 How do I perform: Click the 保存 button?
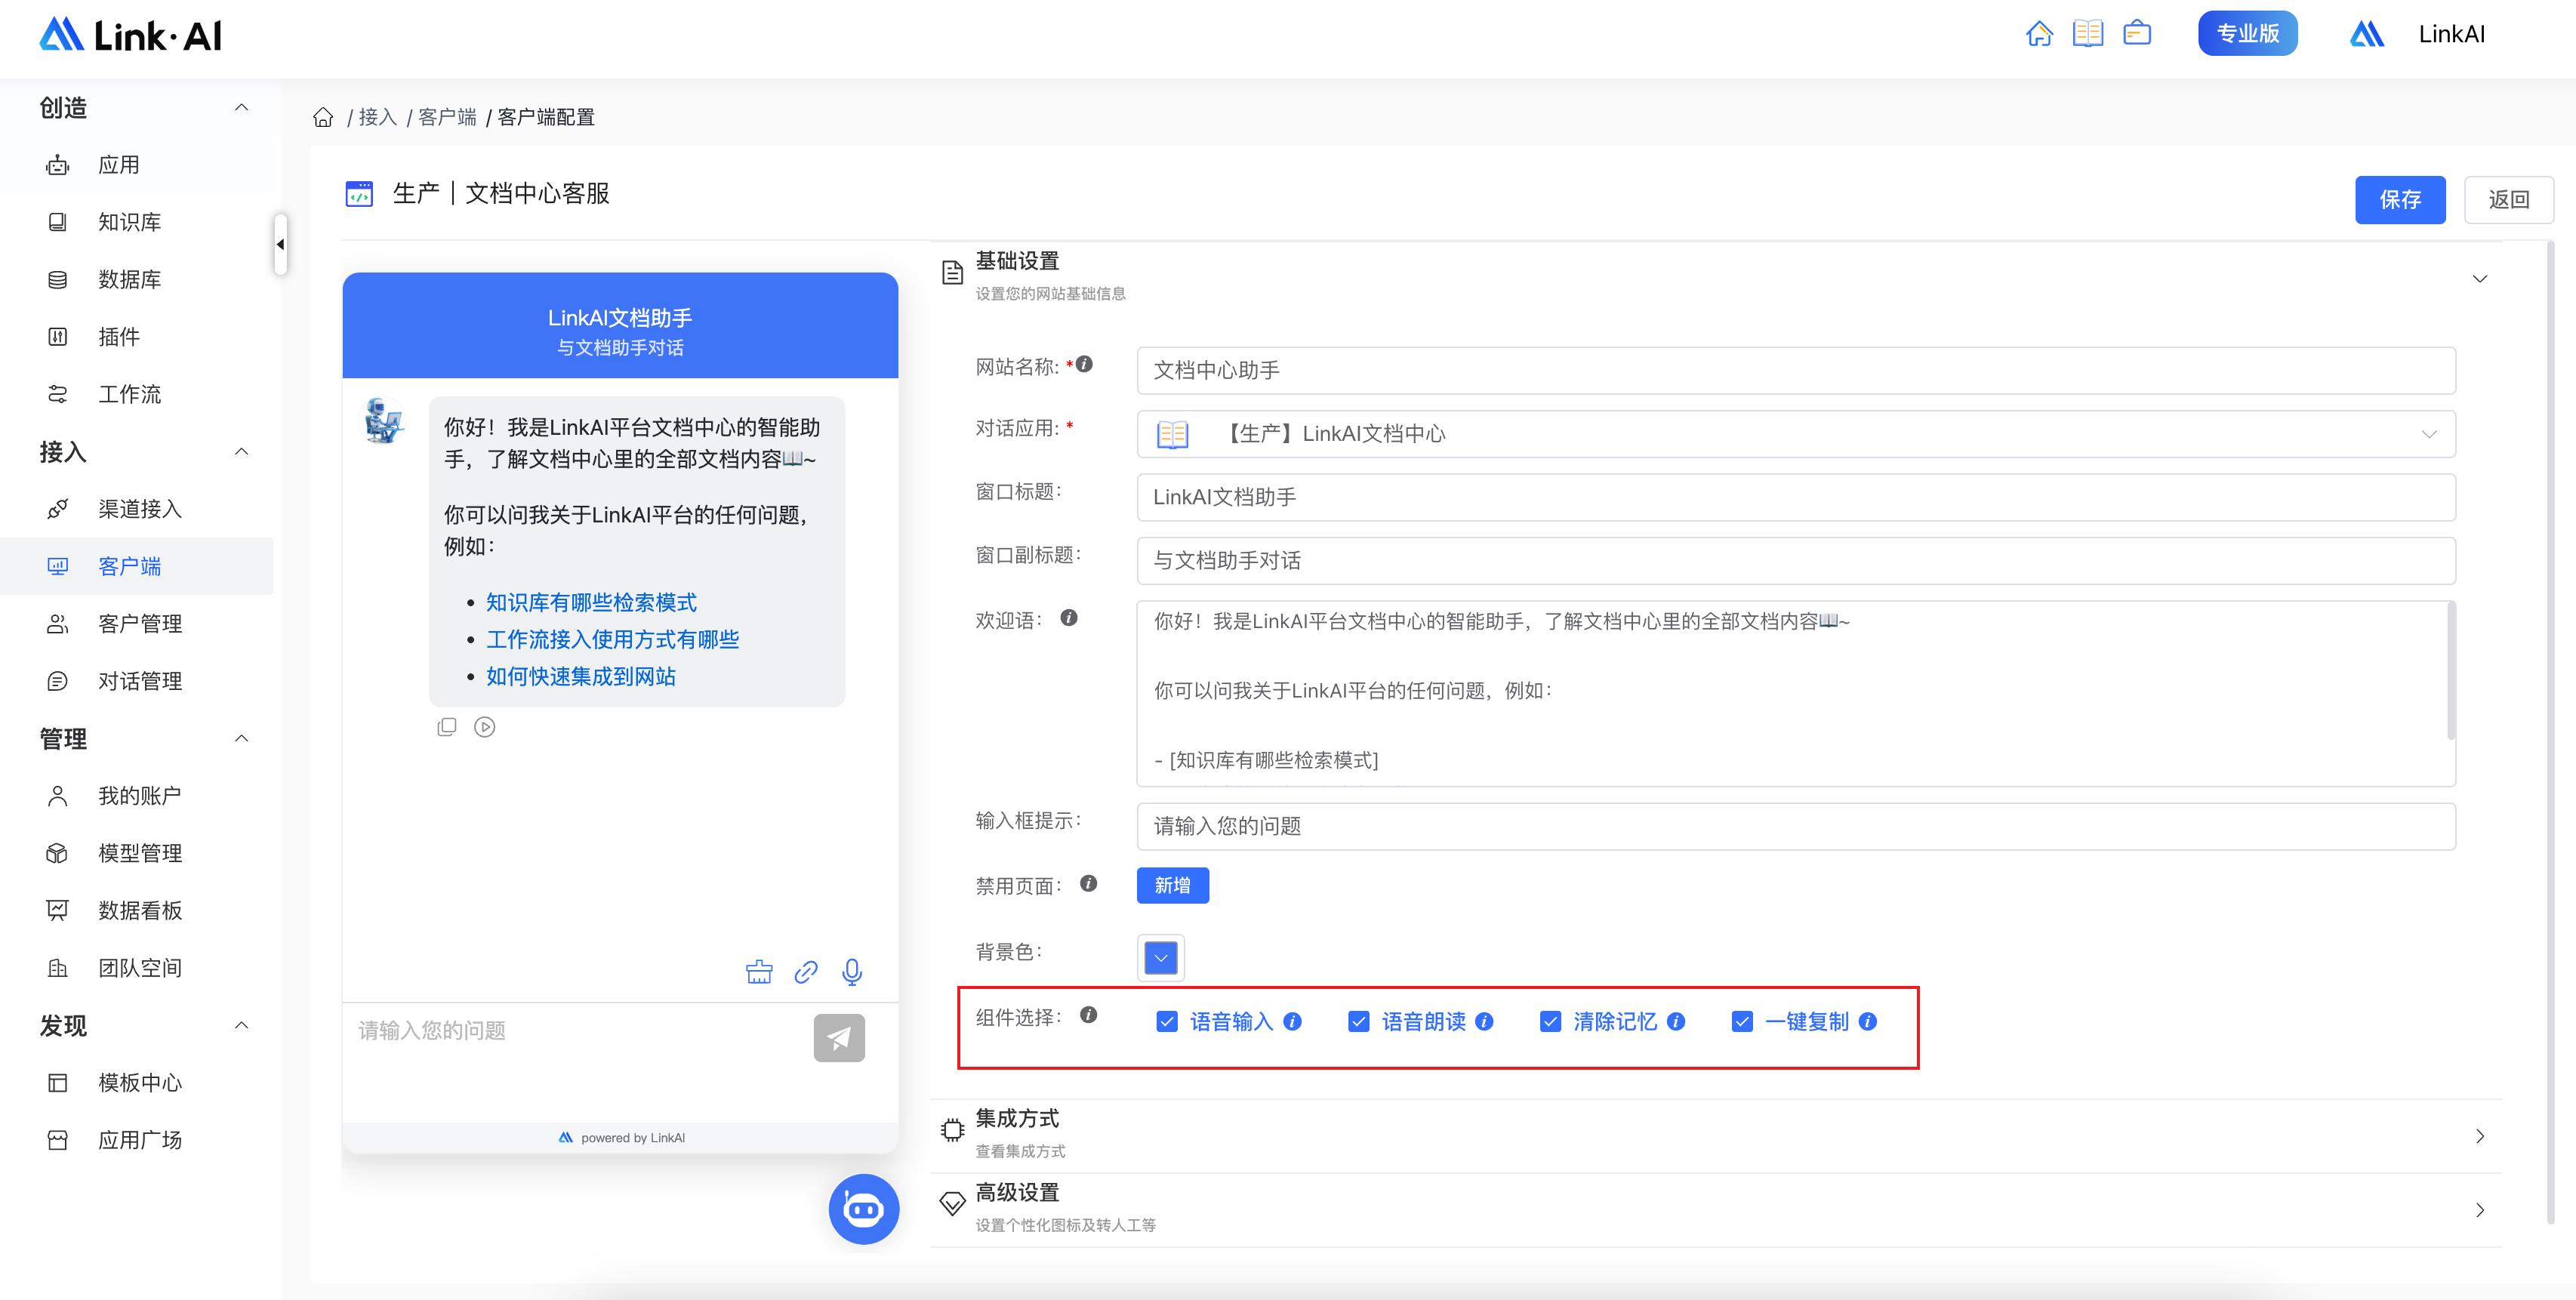2400,199
